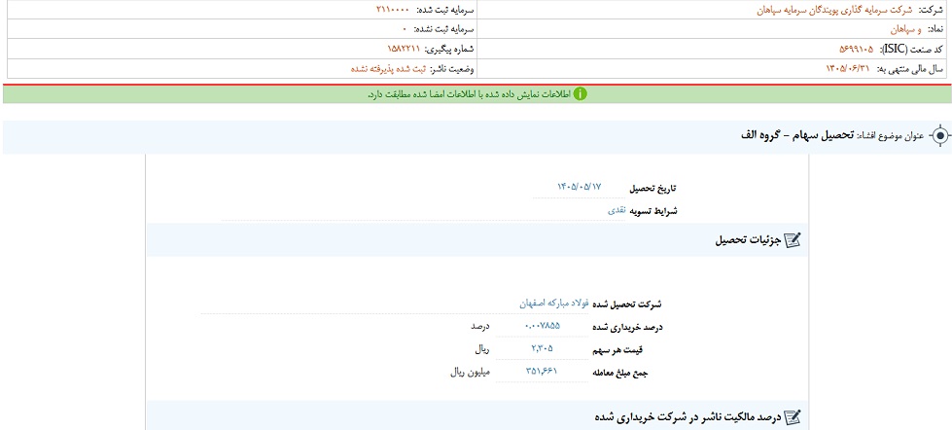Click the جزئیات تحصیل section header

(x=748, y=240)
